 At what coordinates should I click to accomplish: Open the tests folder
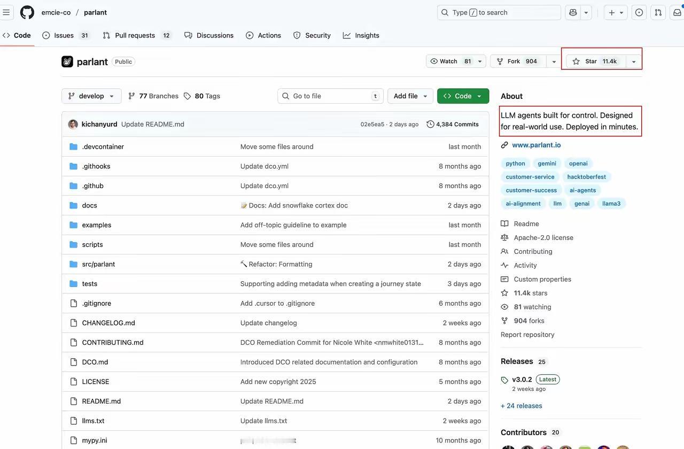click(90, 284)
